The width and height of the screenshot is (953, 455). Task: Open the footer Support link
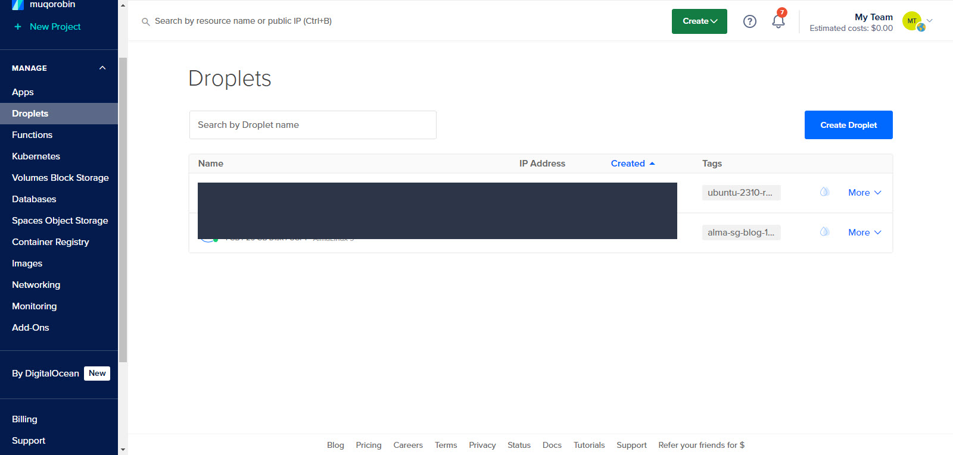631,445
